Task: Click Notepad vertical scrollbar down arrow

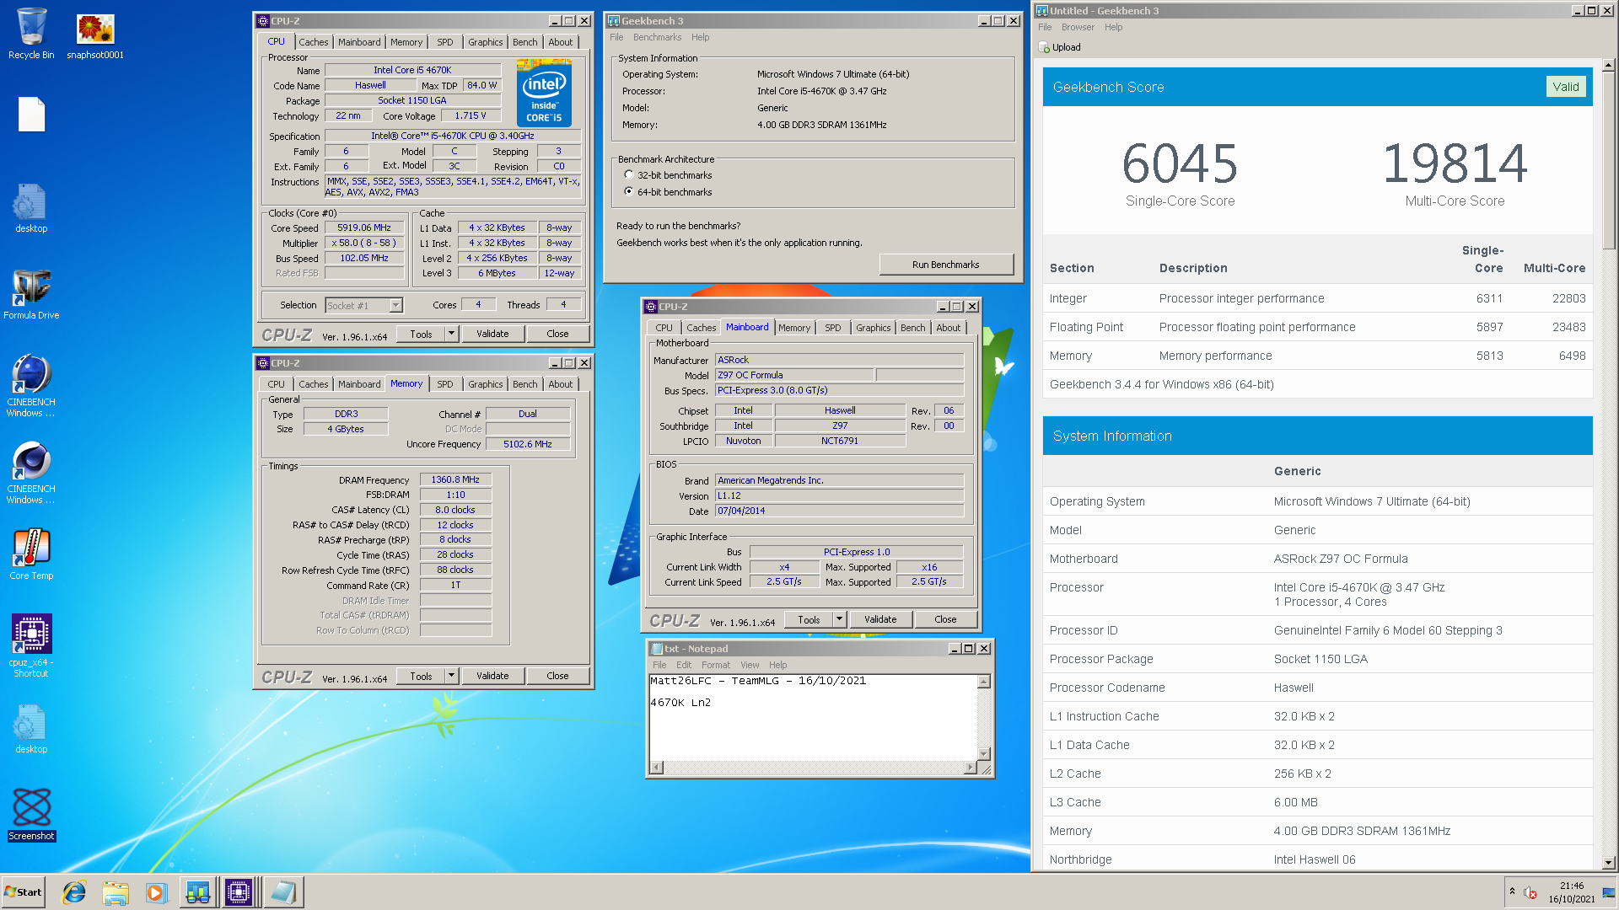Action: pyautogui.click(x=983, y=753)
